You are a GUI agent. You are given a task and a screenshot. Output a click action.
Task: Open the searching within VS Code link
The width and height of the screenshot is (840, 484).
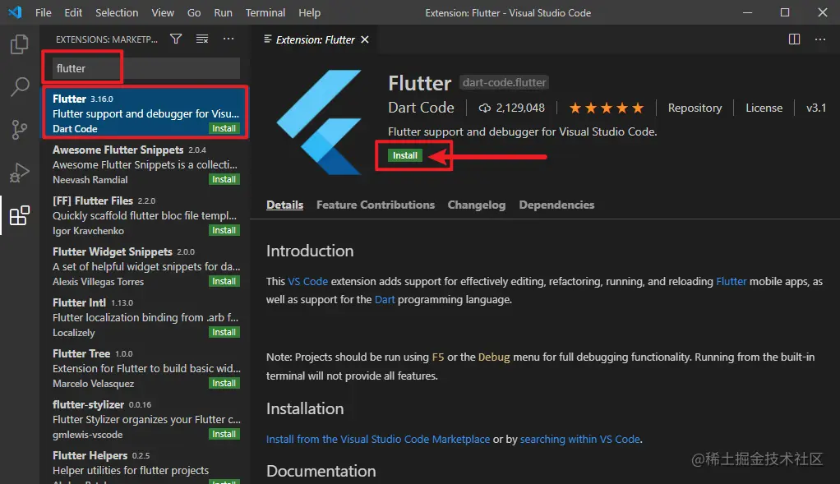(580, 440)
